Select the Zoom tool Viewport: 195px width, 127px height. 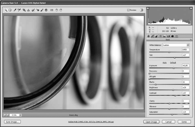pos(6,10)
